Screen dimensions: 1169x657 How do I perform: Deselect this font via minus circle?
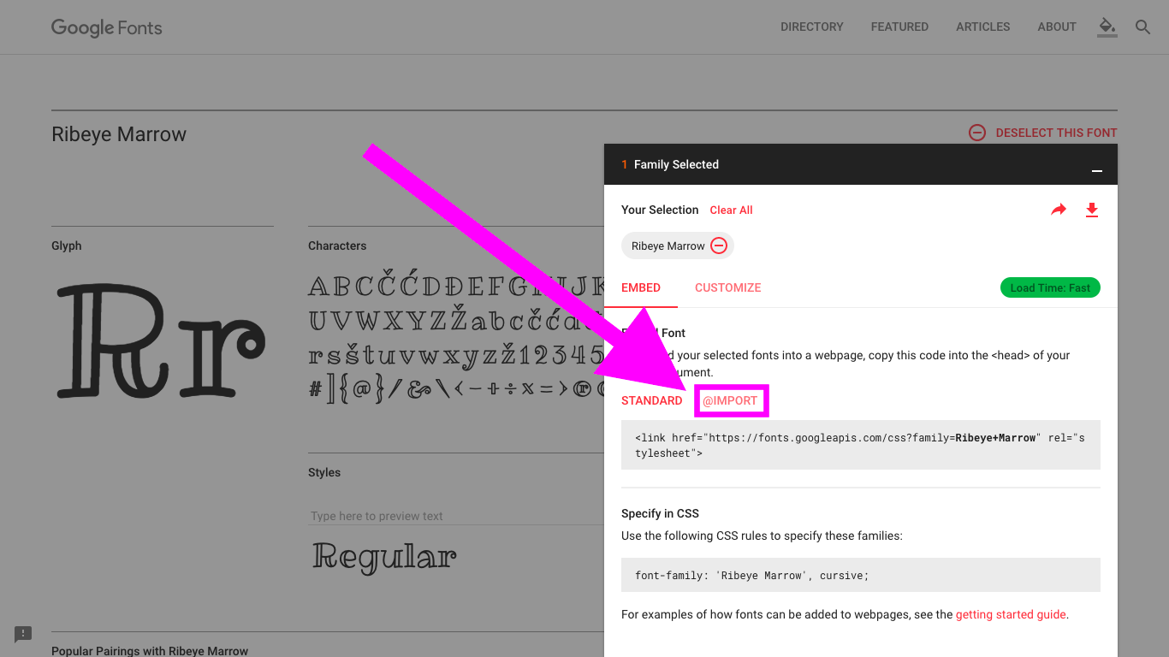(x=976, y=133)
